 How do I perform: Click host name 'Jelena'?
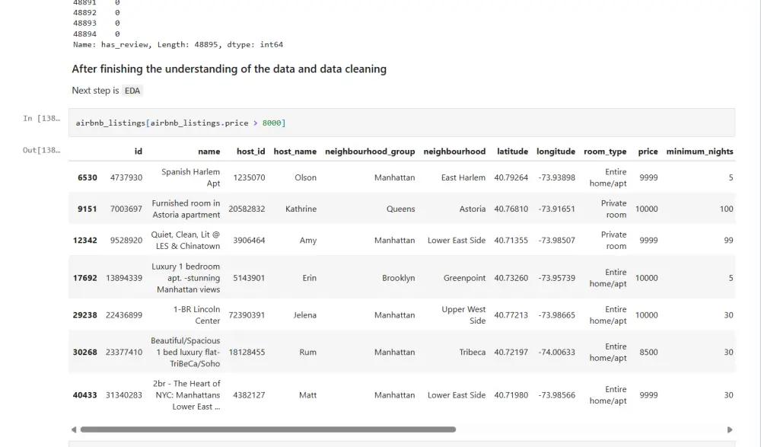coord(305,315)
